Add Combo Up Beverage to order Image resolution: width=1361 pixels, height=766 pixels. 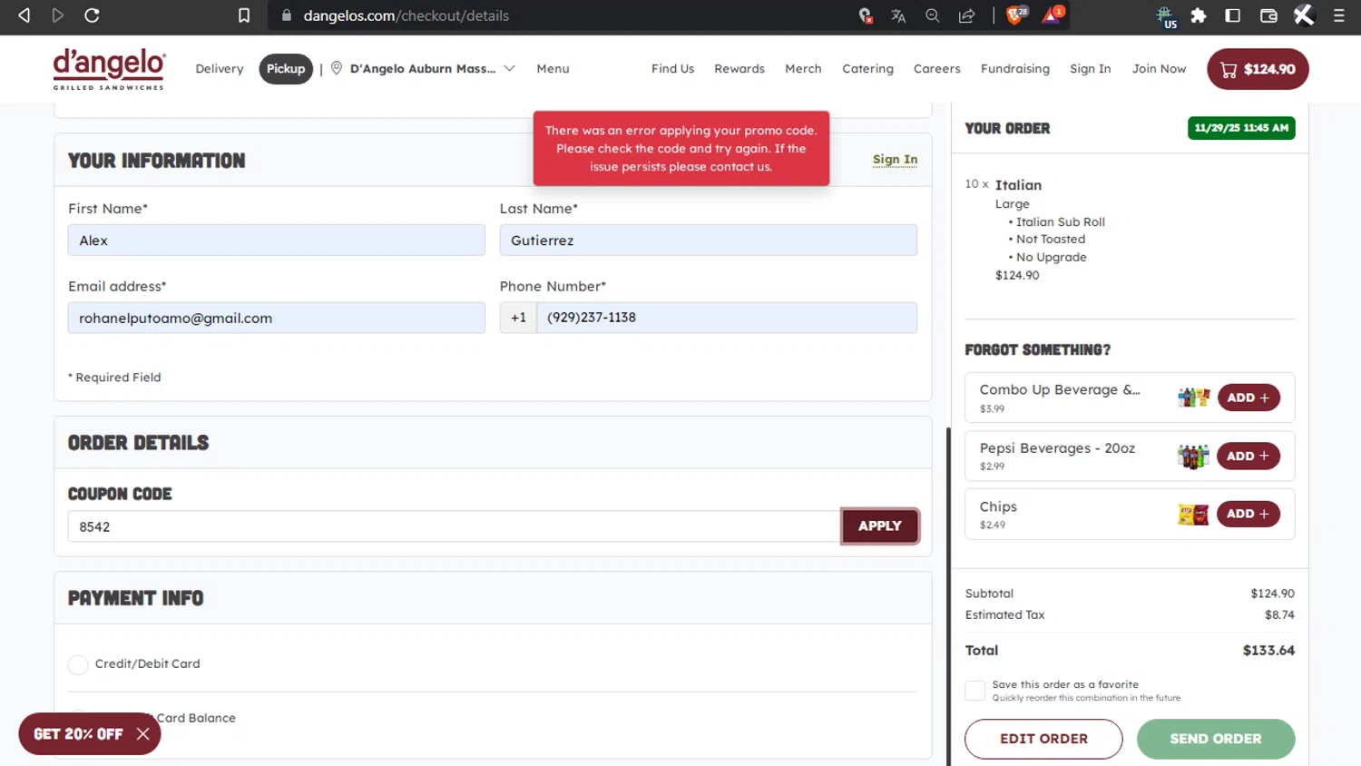pyautogui.click(x=1248, y=398)
